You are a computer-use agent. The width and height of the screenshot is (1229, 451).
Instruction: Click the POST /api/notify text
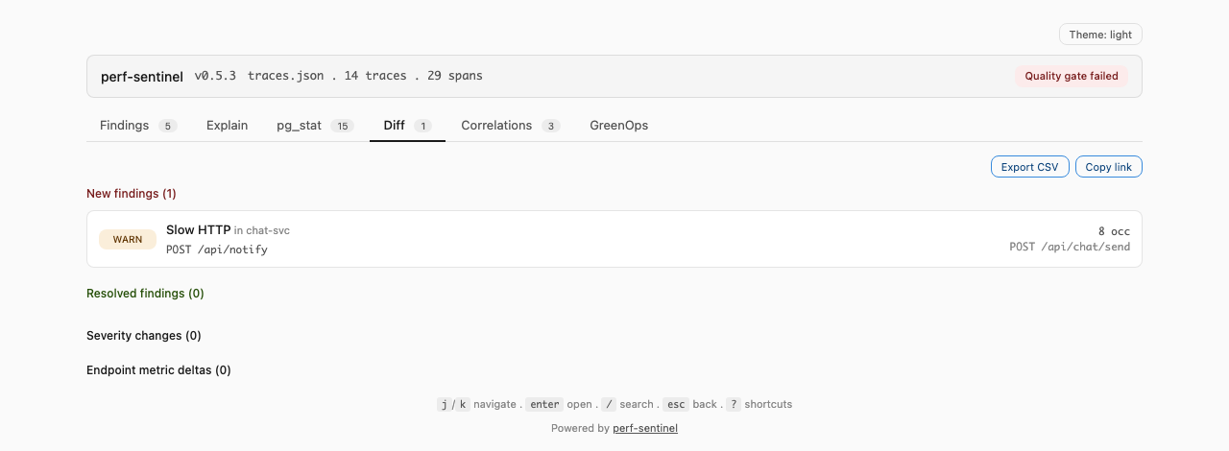pyautogui.click(x=217, y=249)
